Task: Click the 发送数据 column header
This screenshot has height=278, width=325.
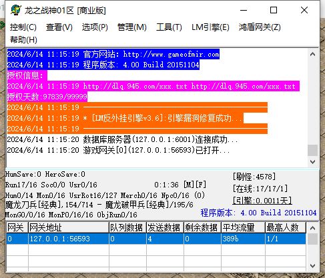Action: [x=165, y=227]
